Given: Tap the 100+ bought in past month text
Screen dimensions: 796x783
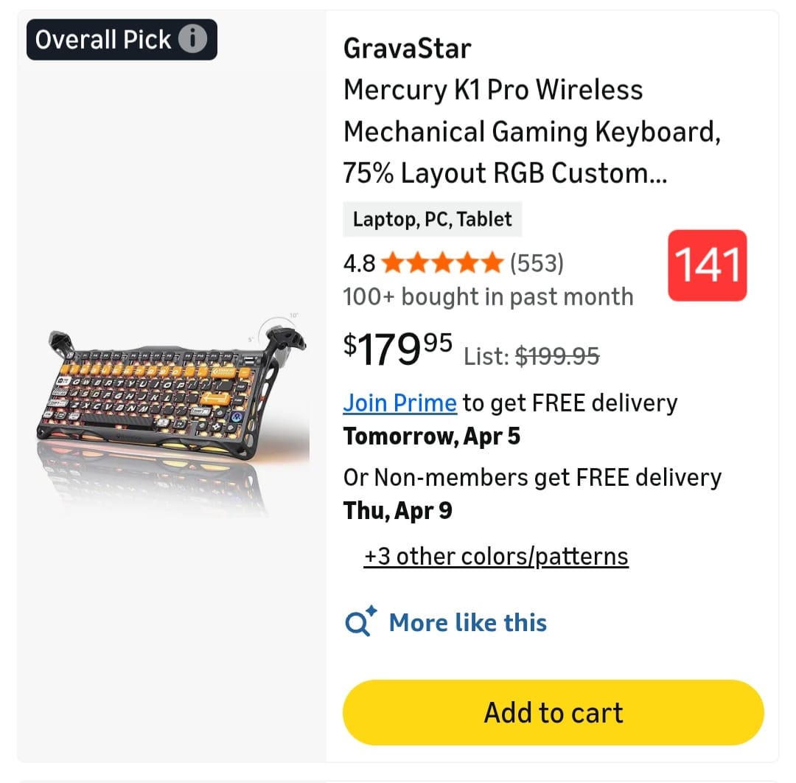Looking at the screenshot, I should click(488, 296).
